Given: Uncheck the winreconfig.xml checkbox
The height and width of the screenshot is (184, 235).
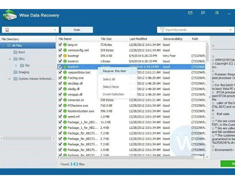Looking at the screenshot, I should [x=60, y=50].
